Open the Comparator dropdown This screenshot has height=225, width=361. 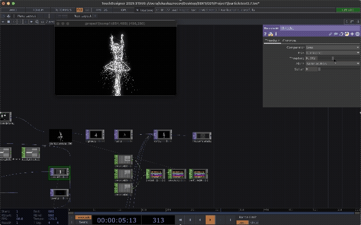pos(332,47)
